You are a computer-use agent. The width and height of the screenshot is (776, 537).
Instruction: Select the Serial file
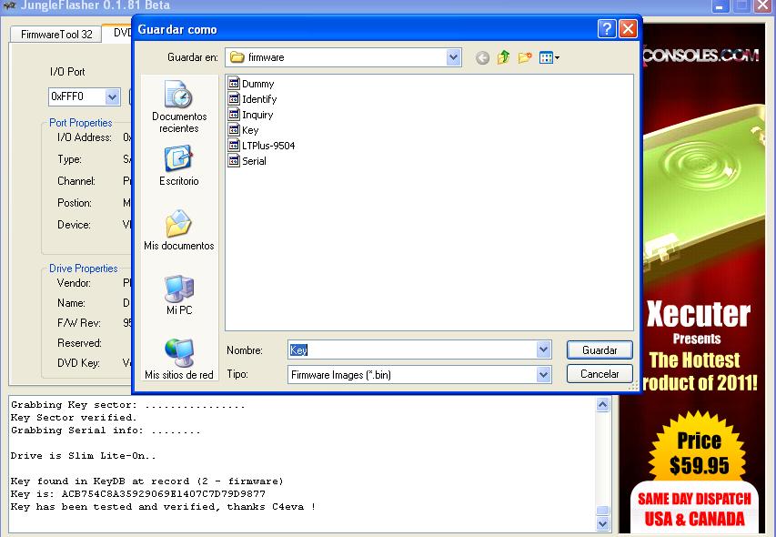click(247, 161)
